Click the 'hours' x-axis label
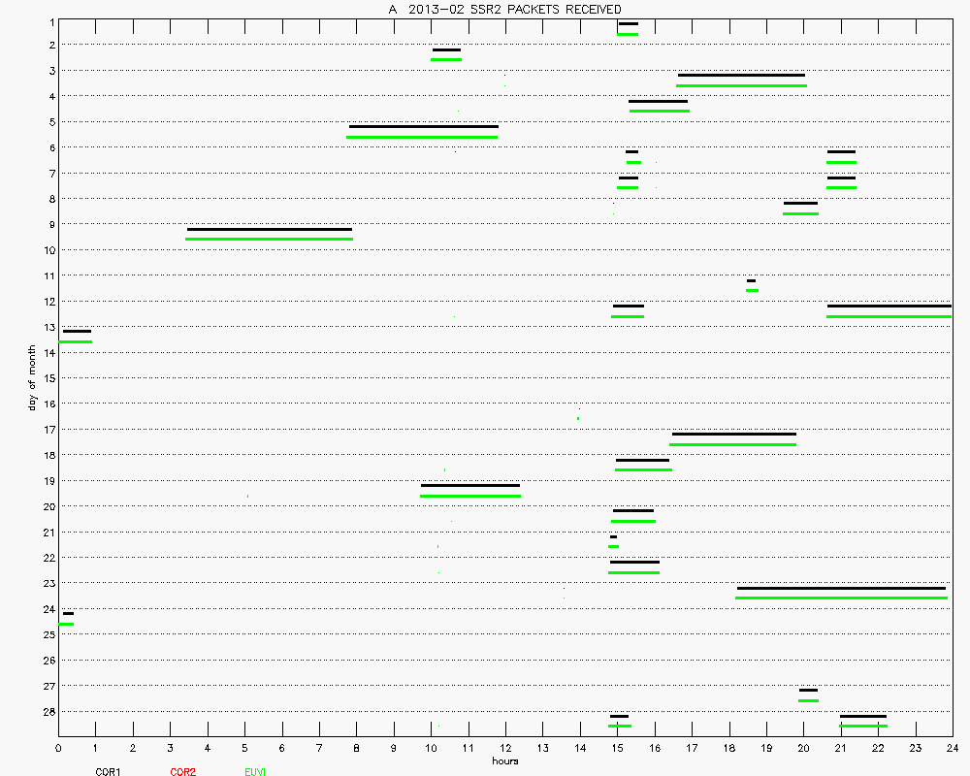This screenshot has height=776, width=970. [504, 760]
